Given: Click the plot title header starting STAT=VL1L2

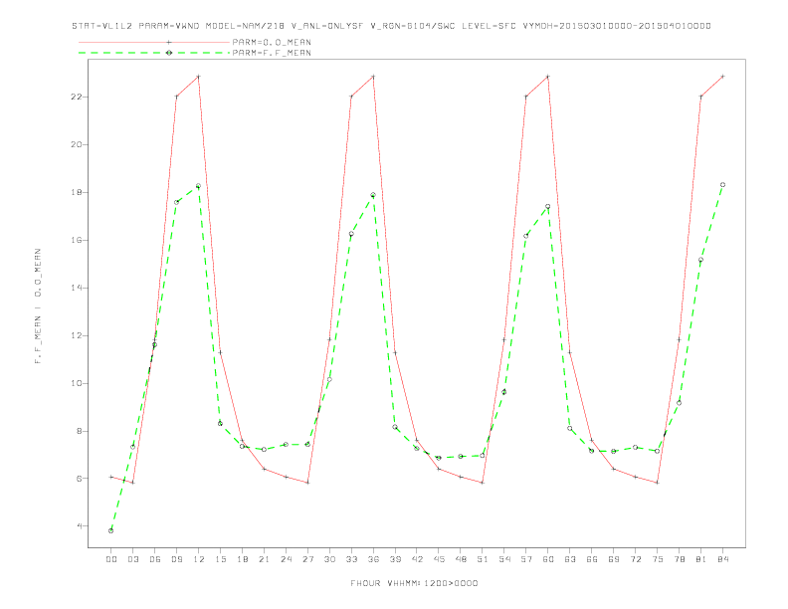Looking at the screenshot, I should pos(391,26).
